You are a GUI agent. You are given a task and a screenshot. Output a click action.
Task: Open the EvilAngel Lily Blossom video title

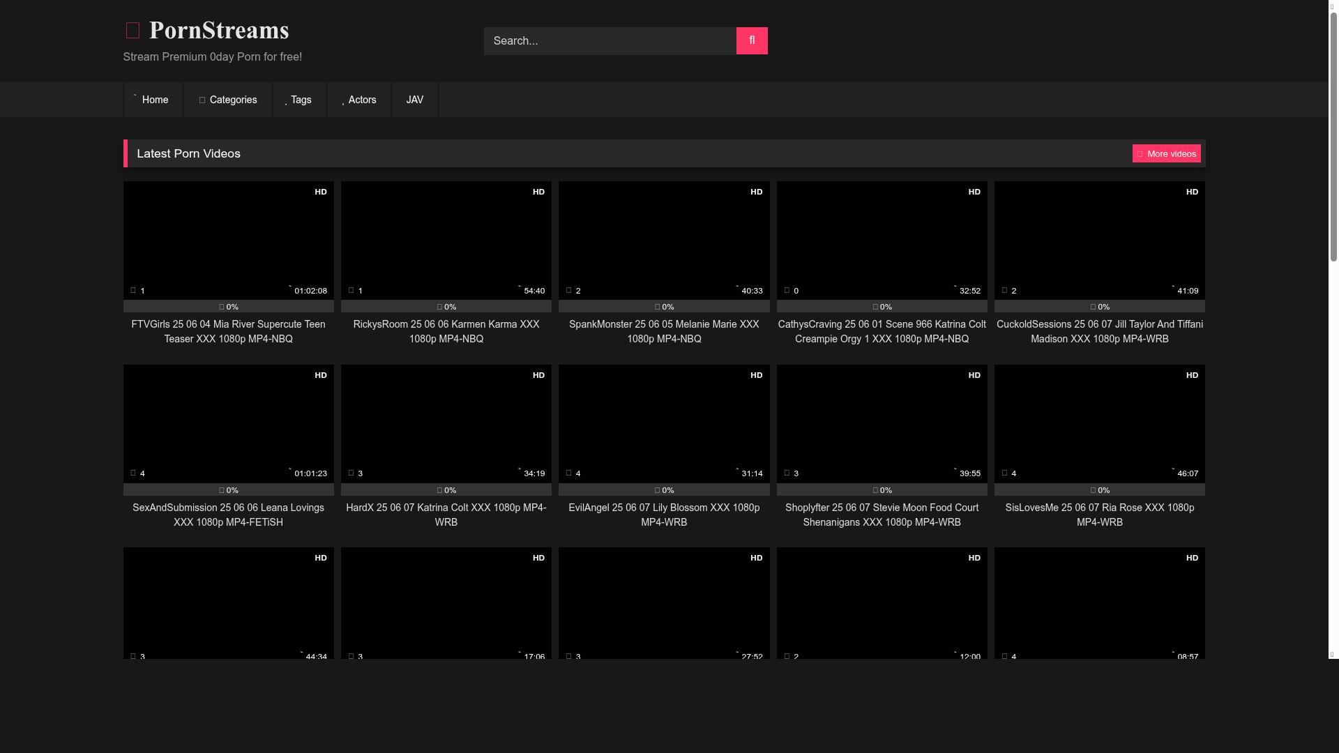(663, 515)
